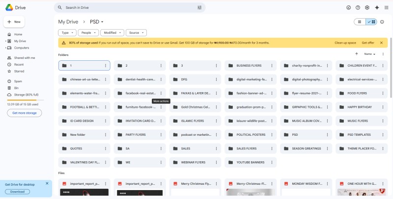The height and width of the screenshot is (199, 393).
Task: Open Gemini sparkle icon in top bar
Action: click(377, 7)
